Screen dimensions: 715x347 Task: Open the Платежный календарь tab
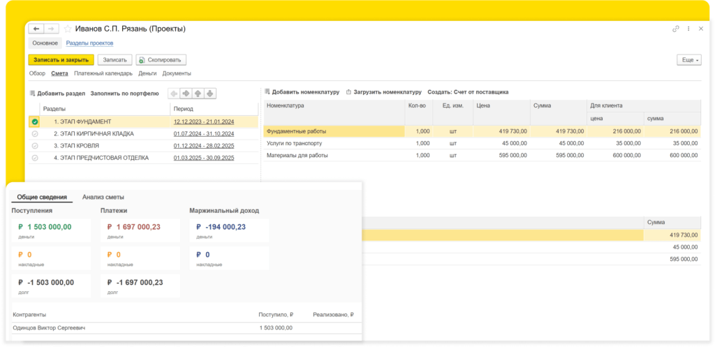coord(103,73)
